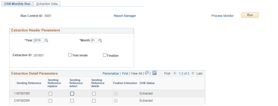278x106 pixels.
Task: Open Month lookup magnifier icon
Action: [x=100, y=40]
